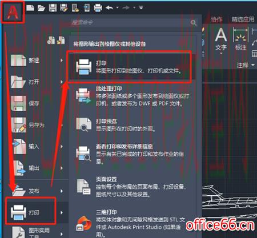The image size is (257, 238).
Task: Select 发布 (Publish) menu item
Action: [x=37, y=191]
